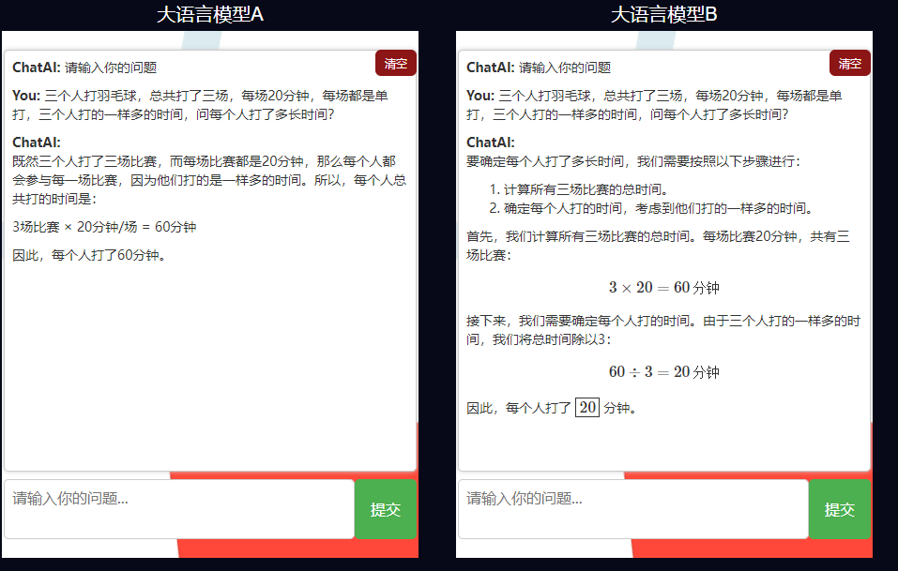Viewport: 898px width, 571px height.
Task: Click step 1. 计算所有三场比赛的总时间。 in model B
Action: [x=578, y=189]
